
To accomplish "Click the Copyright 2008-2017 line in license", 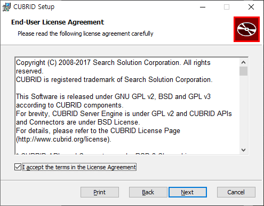I will [x=113, y=63].
